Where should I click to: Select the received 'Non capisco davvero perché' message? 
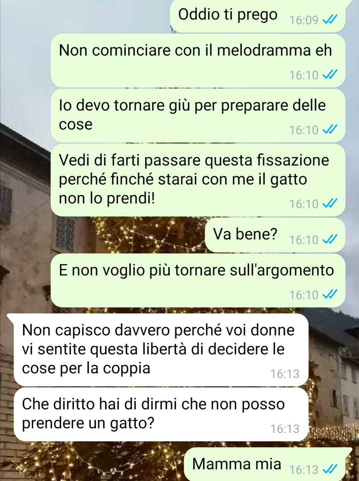161,350
